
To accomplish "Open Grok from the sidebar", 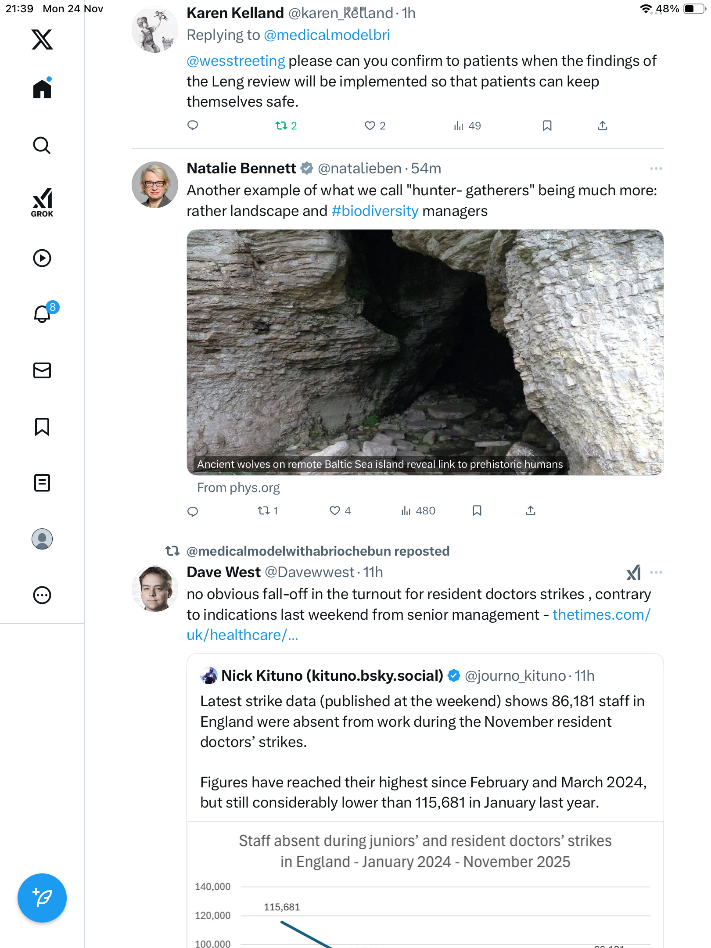I will (x=42, y=203).
